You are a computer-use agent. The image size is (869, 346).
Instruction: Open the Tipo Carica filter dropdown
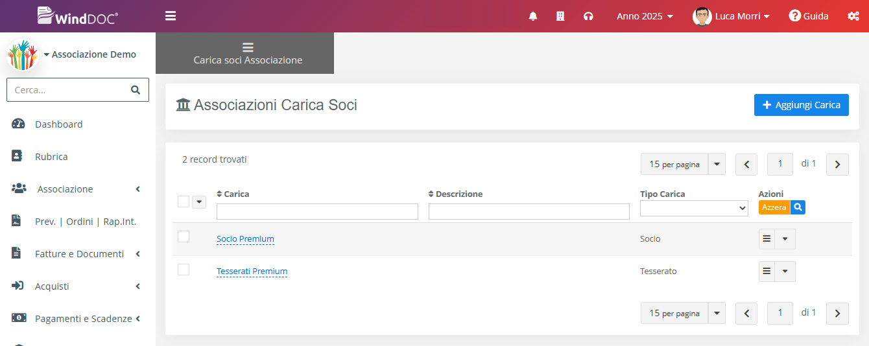coord(694,208)
